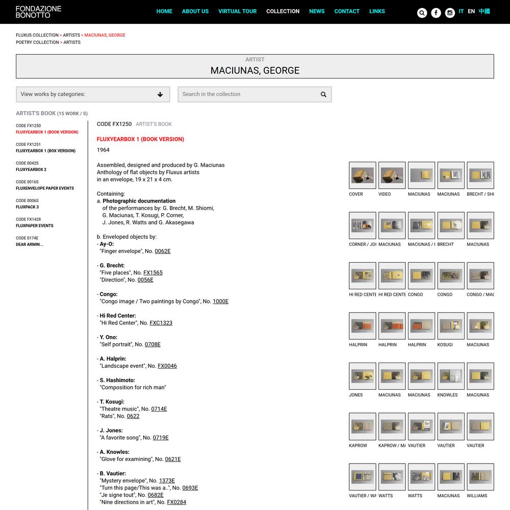
Task: Open the KAPROW / MA thumbnail
Action: [392, 426]
